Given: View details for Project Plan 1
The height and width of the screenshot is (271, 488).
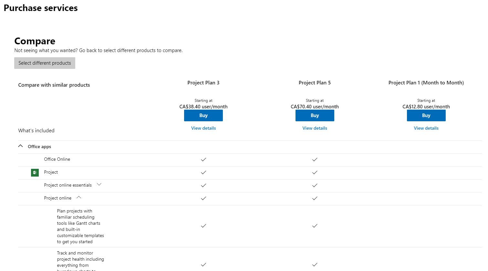Looking at the screenshot, I should [426, 128].
